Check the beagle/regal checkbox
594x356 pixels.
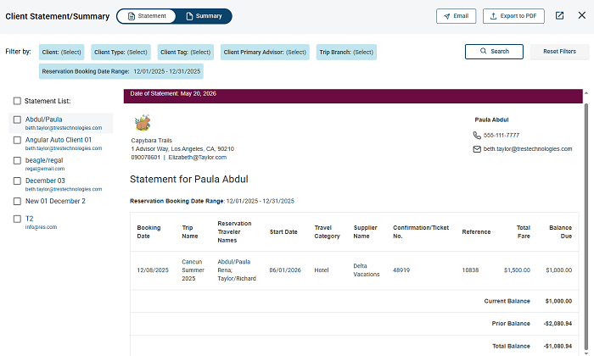tap(17, 160)
